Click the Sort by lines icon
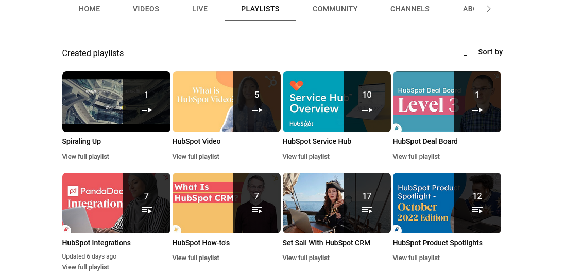Viewport: 565px width, 275px height. pos(468,52)
